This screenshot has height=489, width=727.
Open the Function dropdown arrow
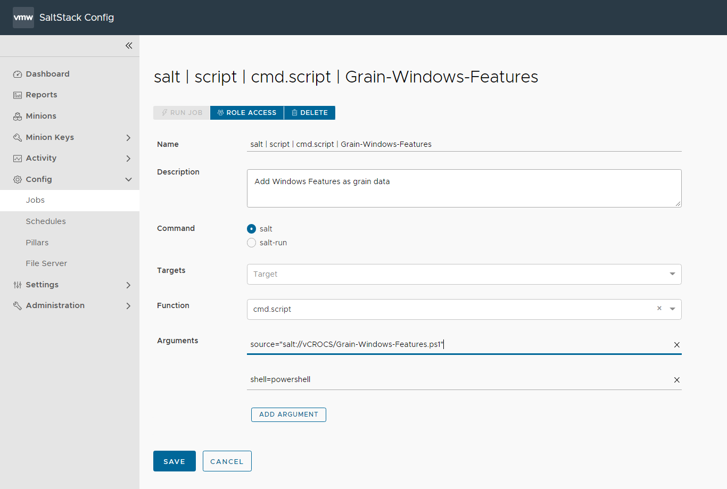[x=672, y=309]
